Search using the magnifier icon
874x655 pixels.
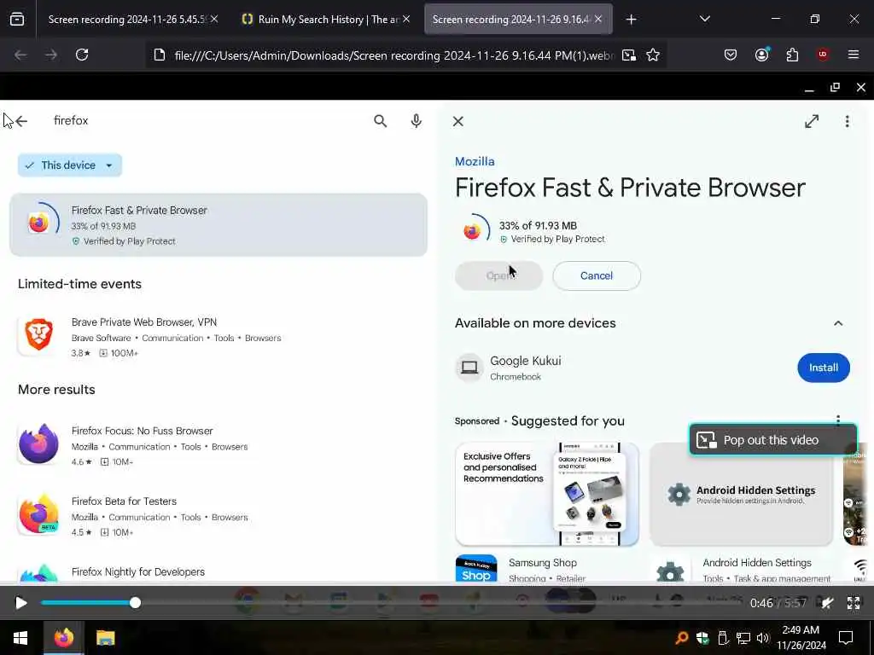tap(380, 121)
